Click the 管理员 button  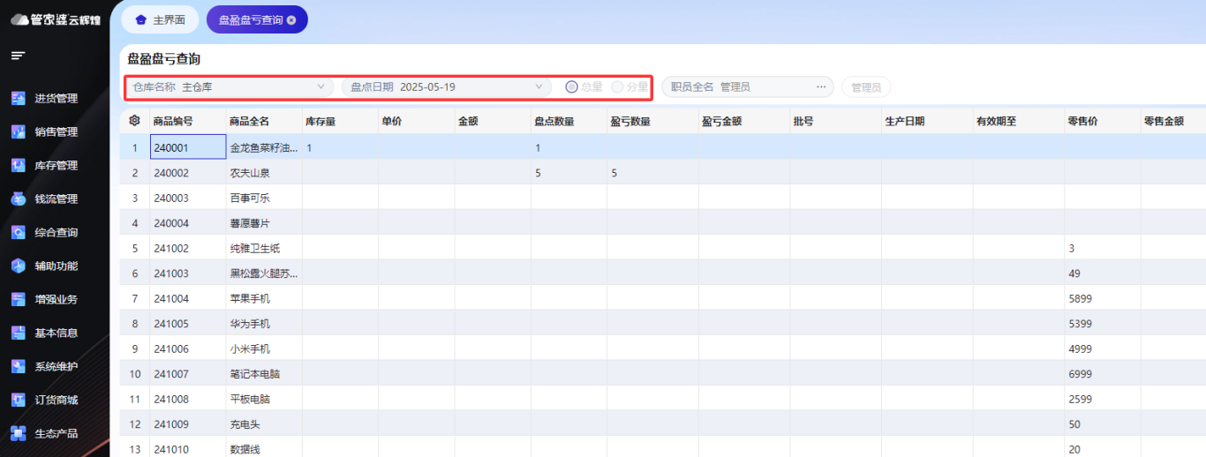(865, 87)
